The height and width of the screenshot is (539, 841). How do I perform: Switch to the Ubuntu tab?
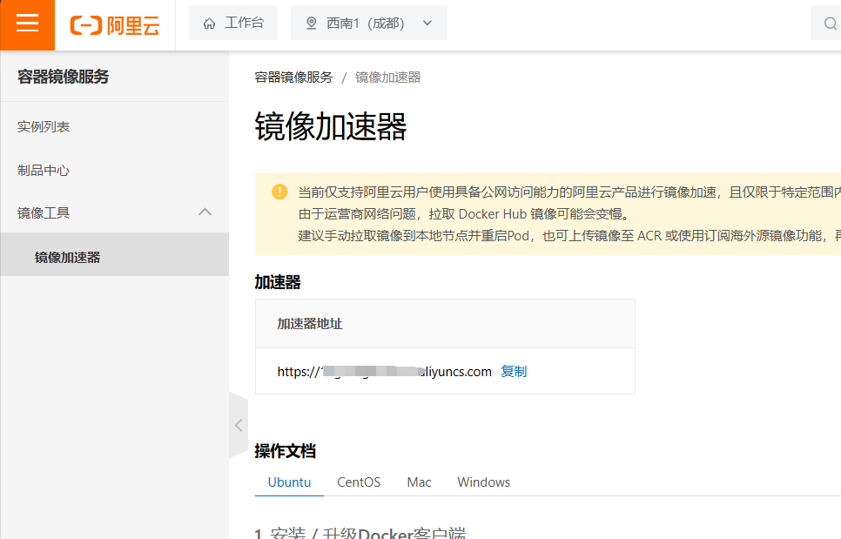[289, 482]
